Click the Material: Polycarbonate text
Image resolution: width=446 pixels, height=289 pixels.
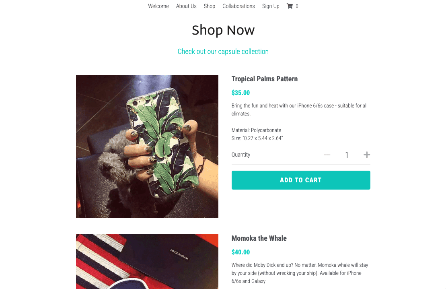coord(256,130)
